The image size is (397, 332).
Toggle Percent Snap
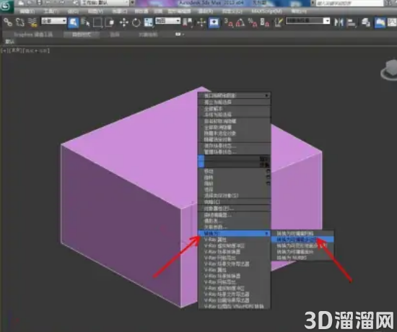tap(253, 22)
